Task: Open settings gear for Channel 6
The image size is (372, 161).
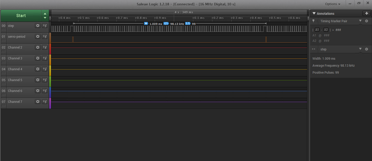Action: click(x=38, y=91)
